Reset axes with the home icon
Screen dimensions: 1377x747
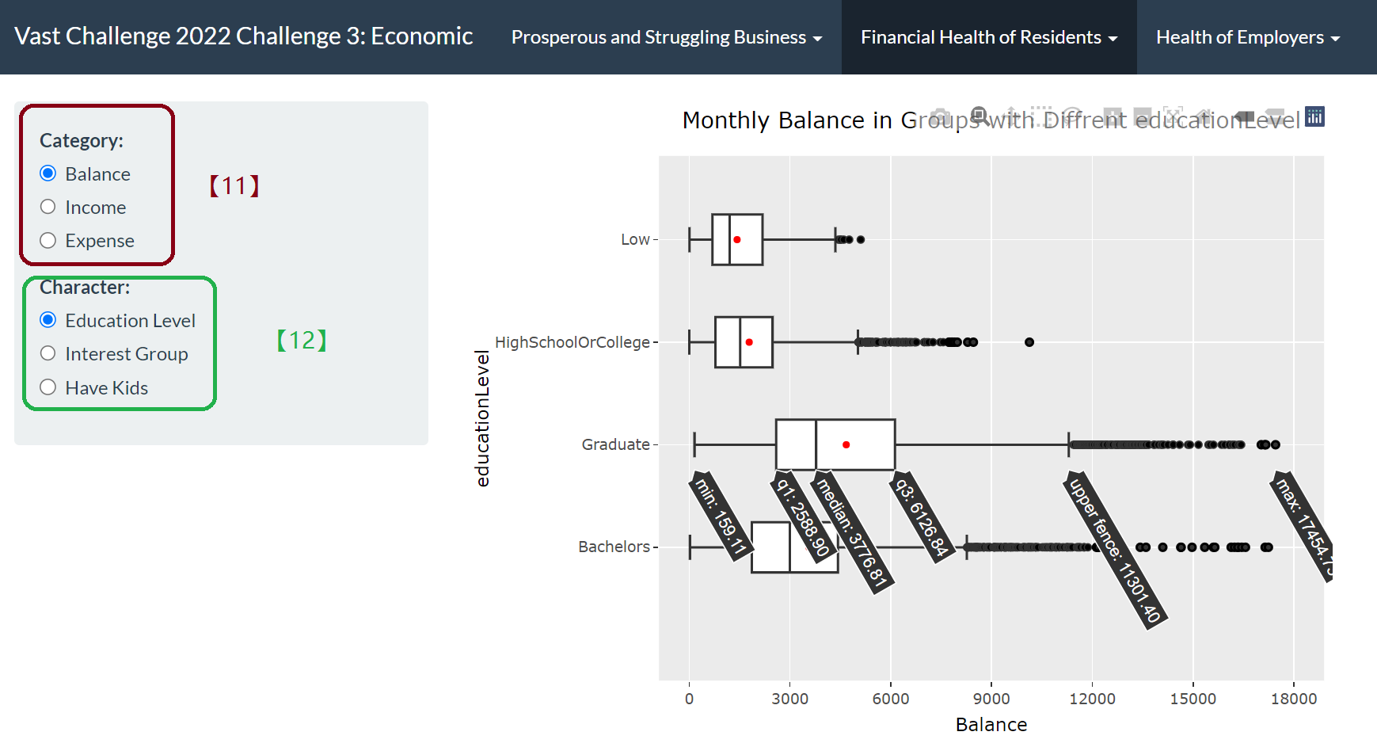coord(1204,116)
